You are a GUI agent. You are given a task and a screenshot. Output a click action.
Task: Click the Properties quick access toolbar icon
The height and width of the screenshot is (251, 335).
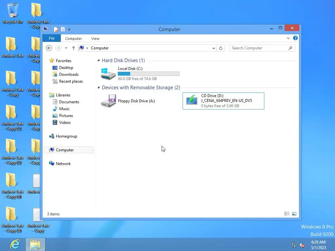coord(56,29)
